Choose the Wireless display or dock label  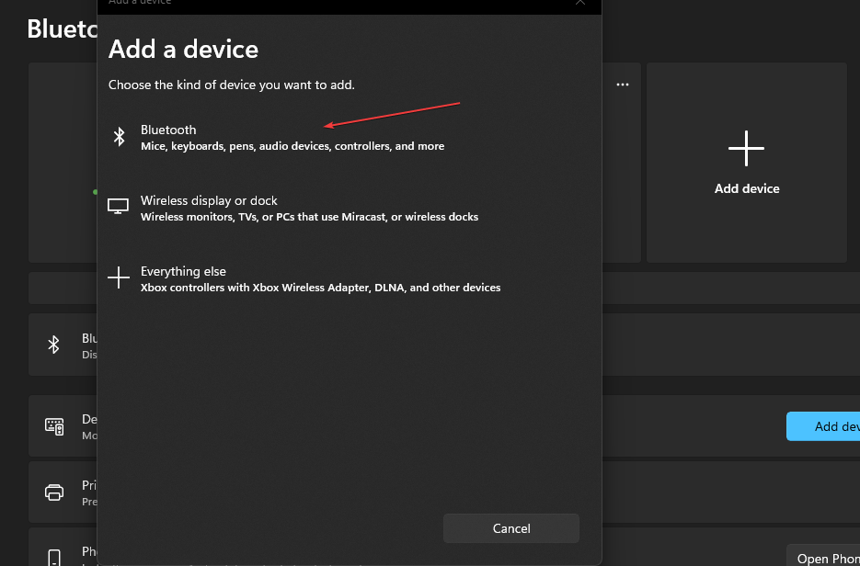pos(209,200)
